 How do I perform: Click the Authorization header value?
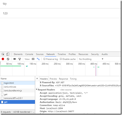[x=66, y=102]
